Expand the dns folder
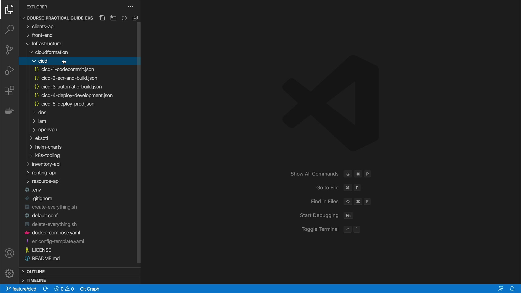Screen dimensions: 521x293 point(42,112)
